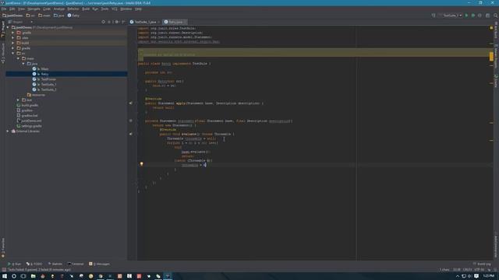The height and width of the screenshot is (280, 499).
Task: Expand build folder in project tree
Action: 13,43
